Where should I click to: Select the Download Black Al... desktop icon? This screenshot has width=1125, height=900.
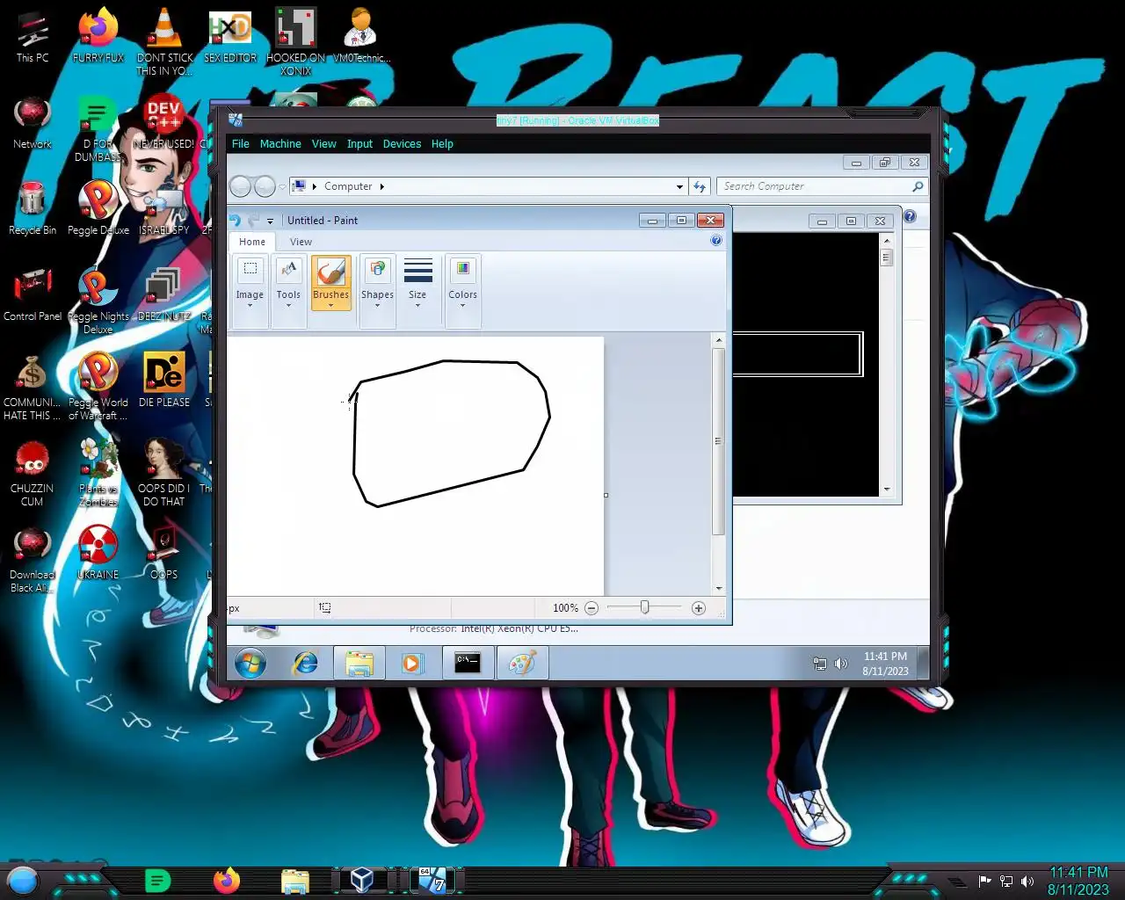coord(33,558)
